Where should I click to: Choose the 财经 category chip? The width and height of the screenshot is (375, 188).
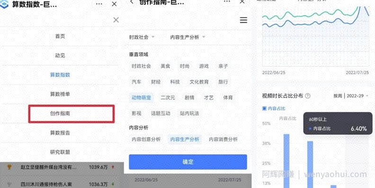click(156, 82)
